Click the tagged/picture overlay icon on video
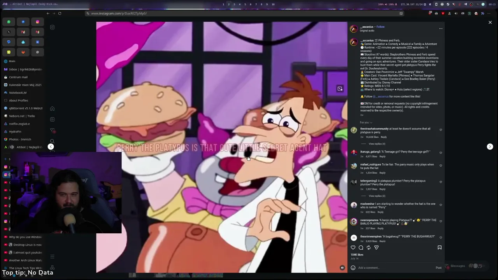 coord(340,89)
